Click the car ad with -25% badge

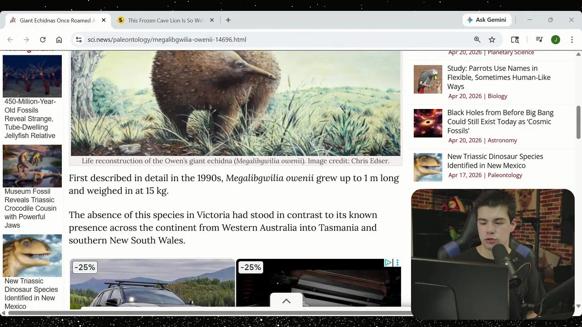point(152,283)
